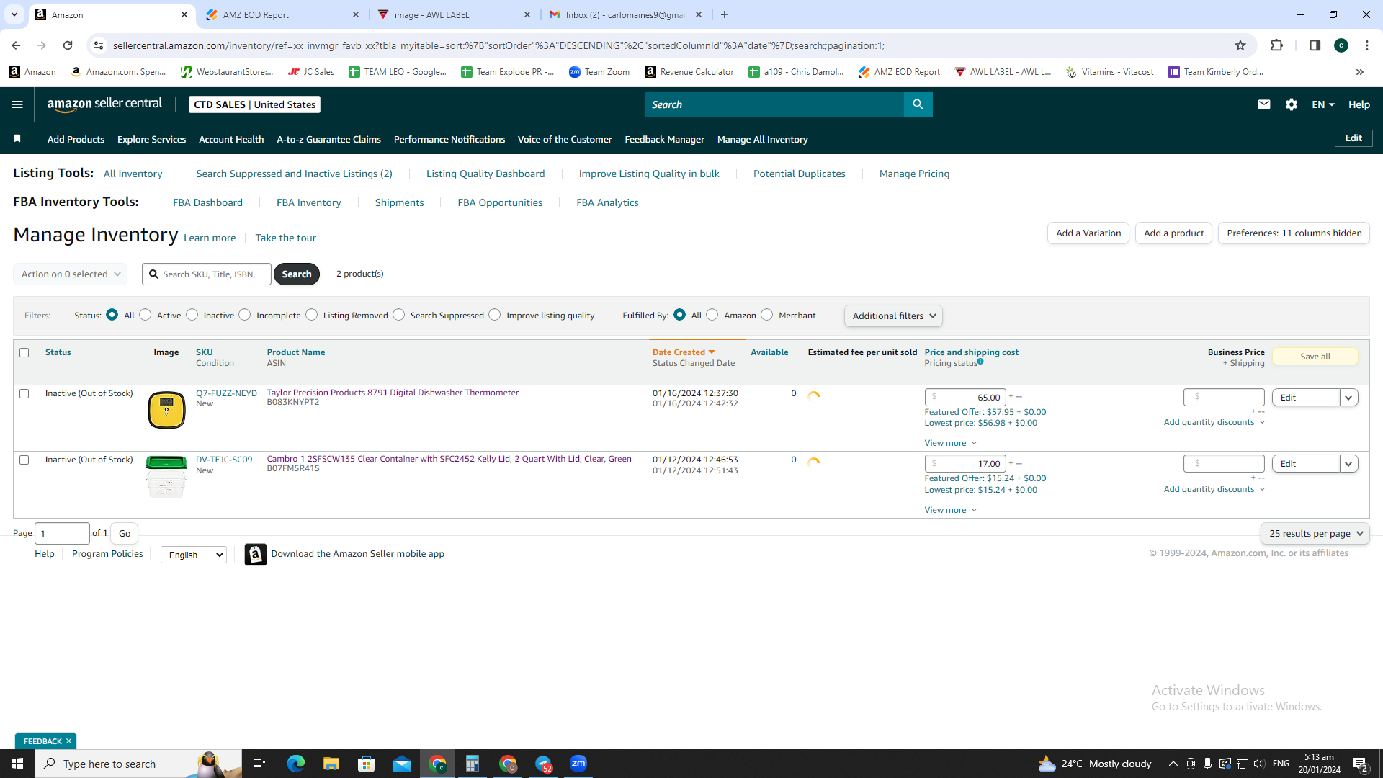Screen dimensions: 1383x778
Task: Open EN language menu in header
Action: 1322,104
